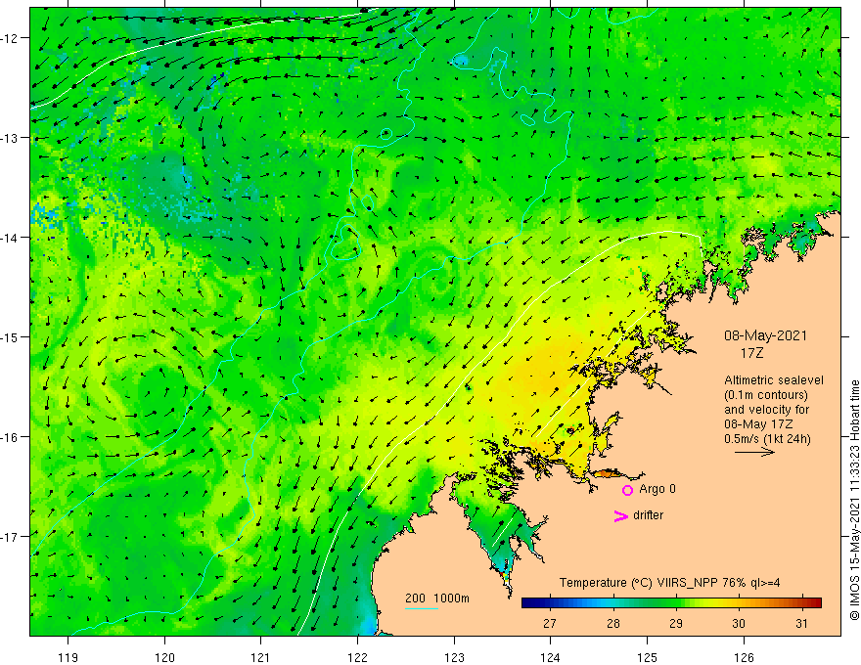Click the cyan 200m contour legend line
Screen dimensions: 861x665
click(422, 608)
